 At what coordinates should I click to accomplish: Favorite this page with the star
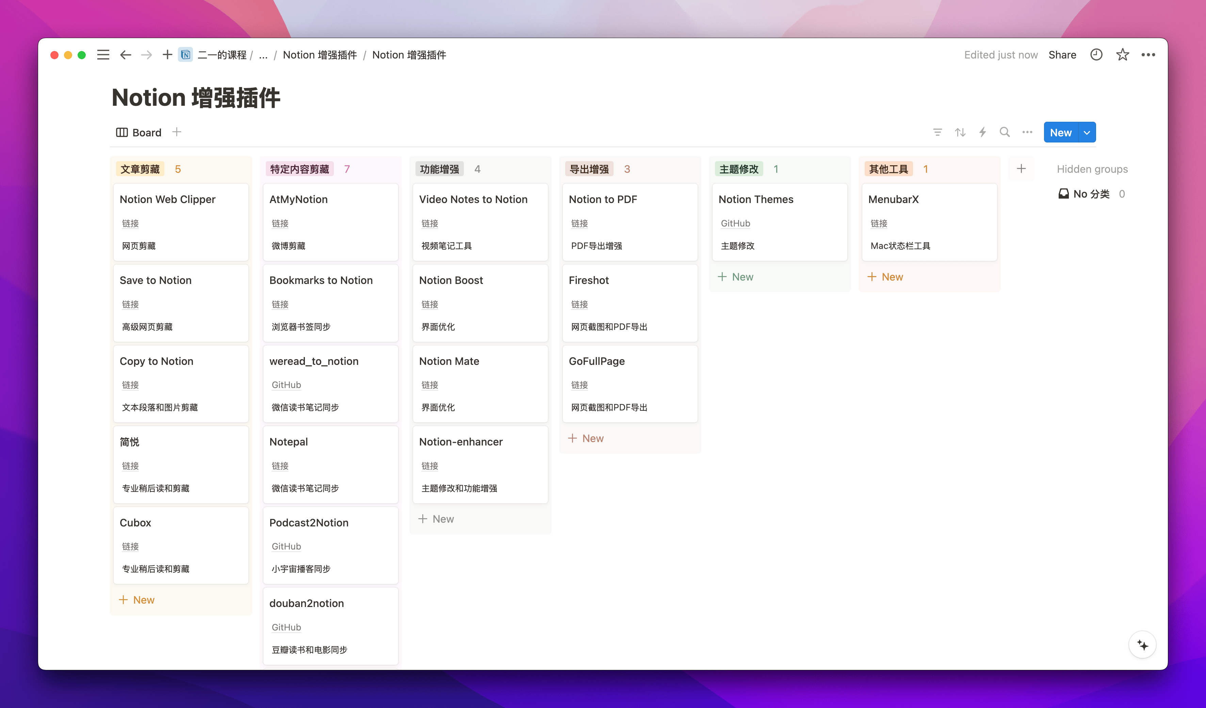1122,54
